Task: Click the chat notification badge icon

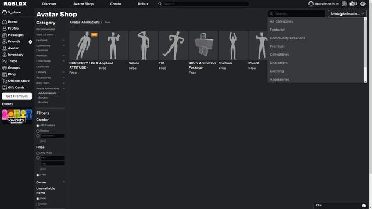Action: (x=364, y=206)
